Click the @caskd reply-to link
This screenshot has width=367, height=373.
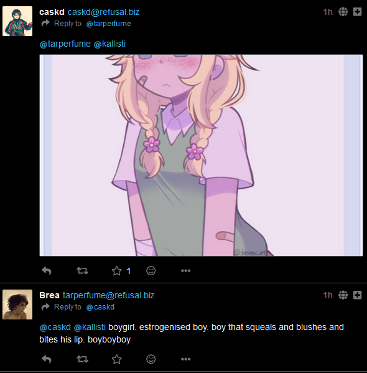point(100,307)
